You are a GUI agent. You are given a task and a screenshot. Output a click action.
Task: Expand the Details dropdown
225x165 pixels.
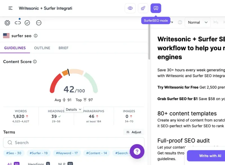[74, 110]
